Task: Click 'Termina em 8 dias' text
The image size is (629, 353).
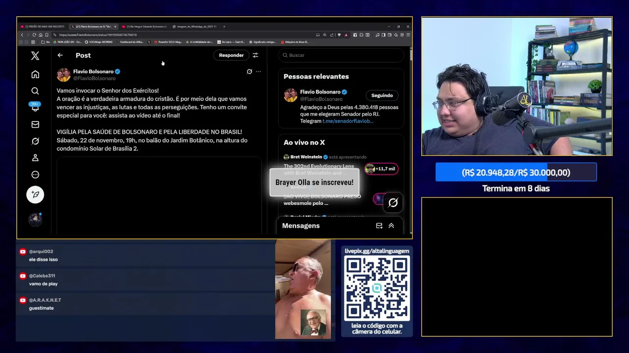Action: point(516,188)
